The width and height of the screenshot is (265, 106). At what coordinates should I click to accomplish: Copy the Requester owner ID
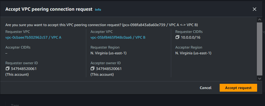pos(7,69)
